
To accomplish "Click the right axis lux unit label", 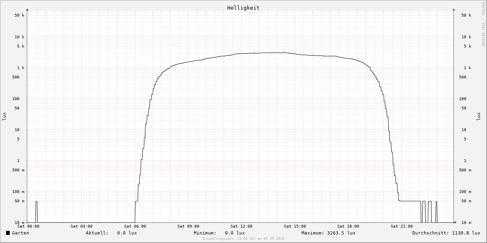I will 478,116.
